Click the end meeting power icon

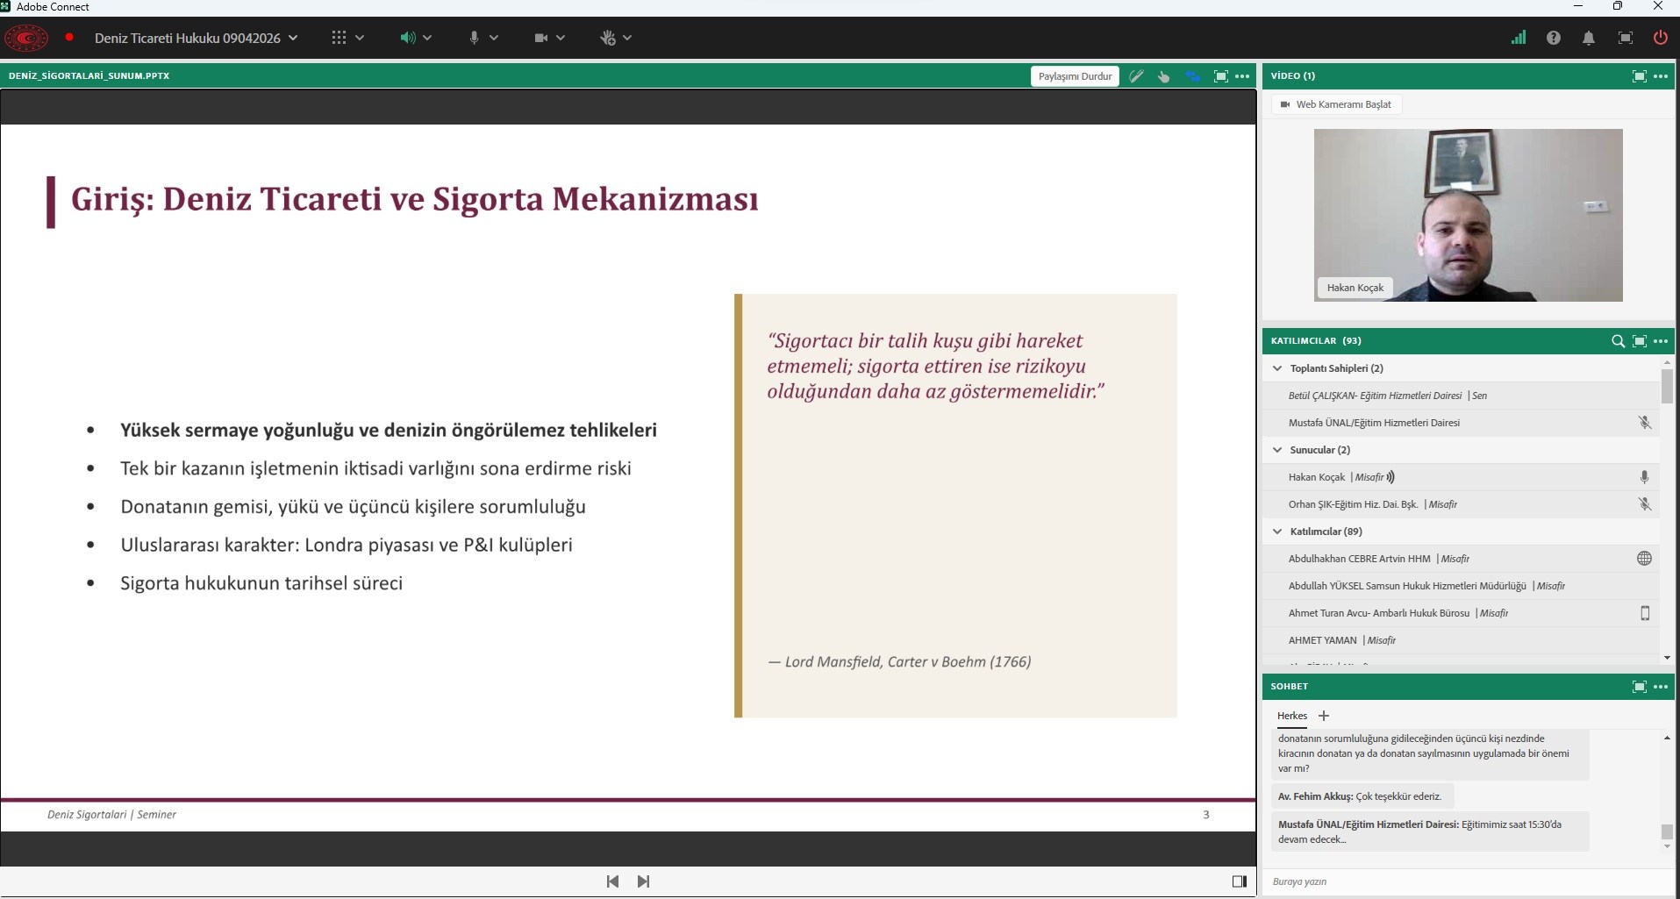1660,38
